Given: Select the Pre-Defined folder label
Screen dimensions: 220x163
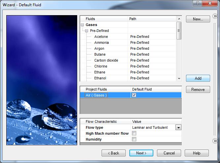Looking at the screenshot, I should click(x=99, y=31).
